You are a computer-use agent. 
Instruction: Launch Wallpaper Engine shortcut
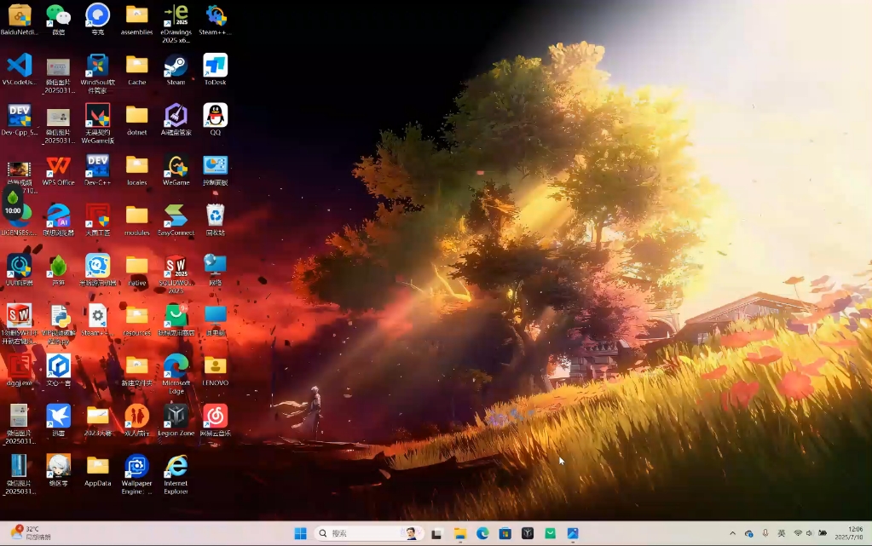point(136,466)
